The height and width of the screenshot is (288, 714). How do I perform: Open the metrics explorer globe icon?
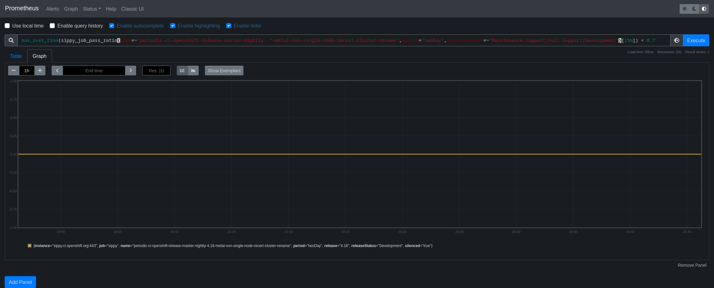676,40
